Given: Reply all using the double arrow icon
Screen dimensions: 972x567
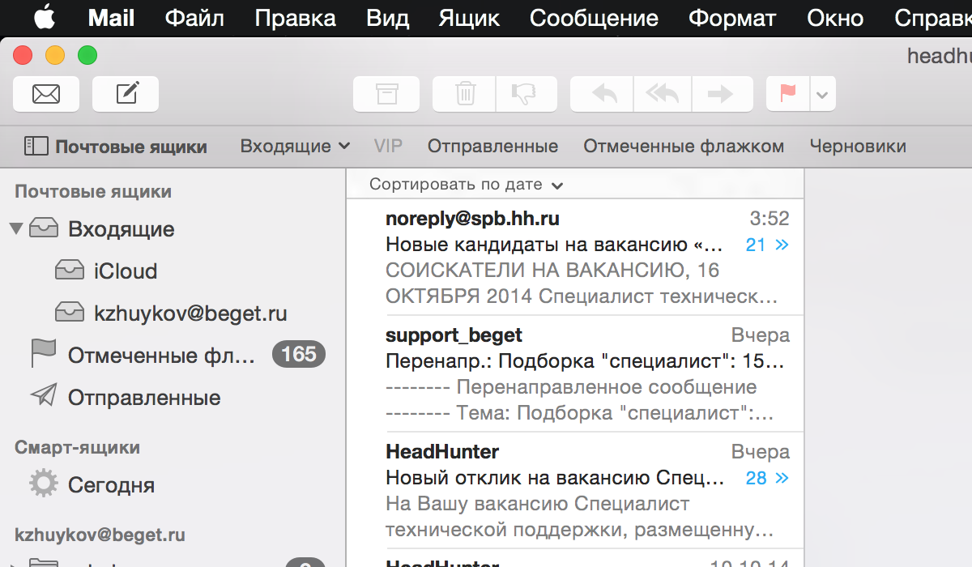Looking at the screenshot, I should pos(662,94).
